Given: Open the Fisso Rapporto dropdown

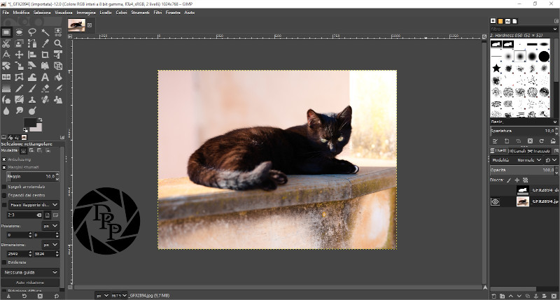Looking at the screenshot, I should tap(34, 205).
